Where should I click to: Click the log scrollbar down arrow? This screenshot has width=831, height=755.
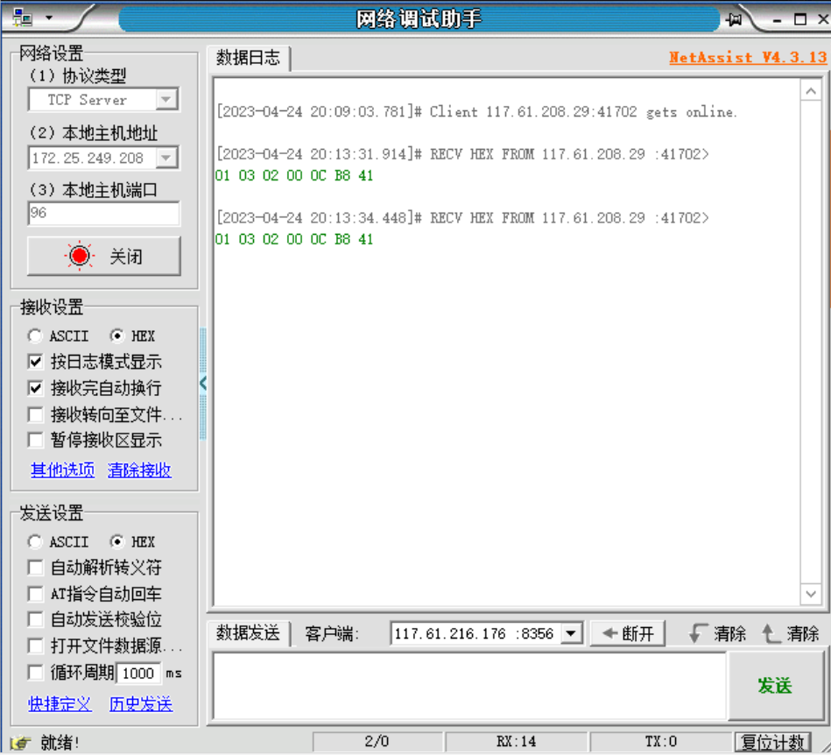point(811,594)
